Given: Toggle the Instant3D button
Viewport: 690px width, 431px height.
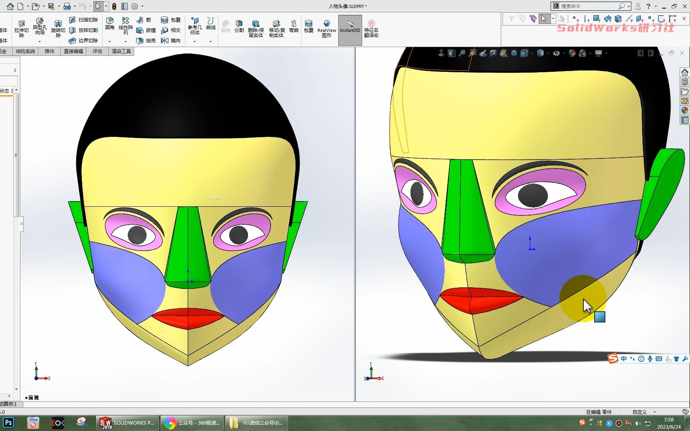Looking at the screenshot, I should 350,30.
